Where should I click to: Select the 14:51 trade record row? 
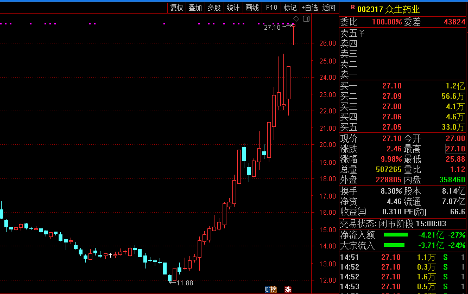(402, 257)
